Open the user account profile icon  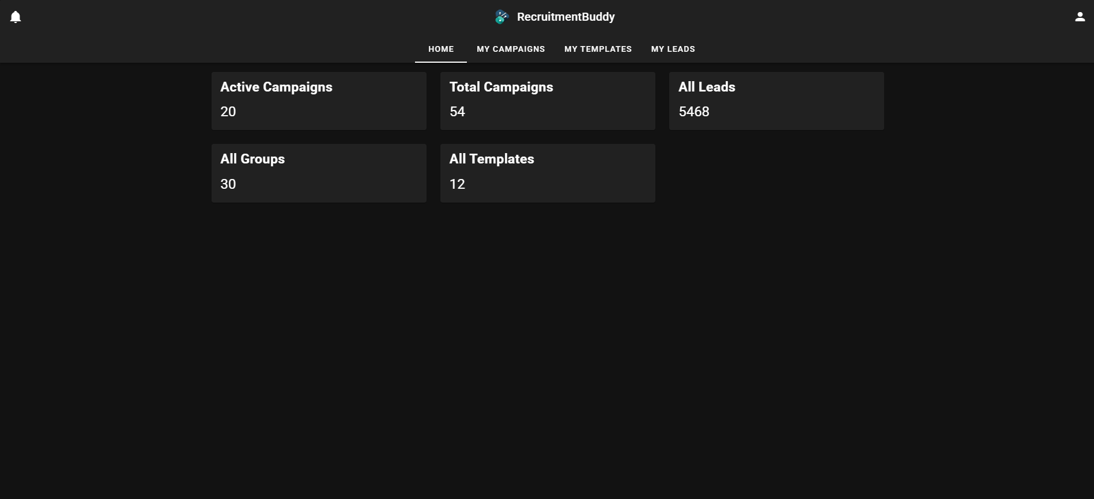[1080, 17]
